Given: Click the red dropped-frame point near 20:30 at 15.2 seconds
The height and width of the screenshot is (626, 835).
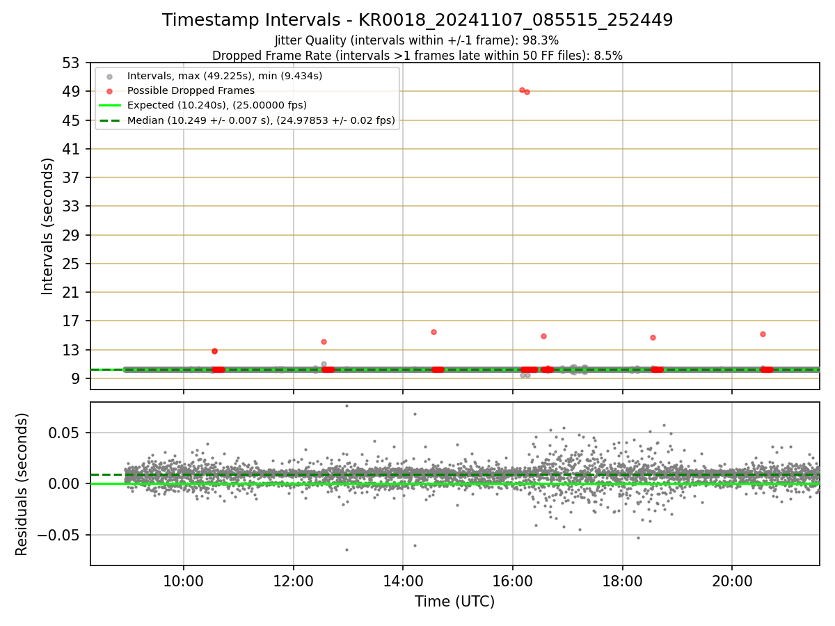Looking at the screenshot, I should pyautogui.click(x=763, y=334).
